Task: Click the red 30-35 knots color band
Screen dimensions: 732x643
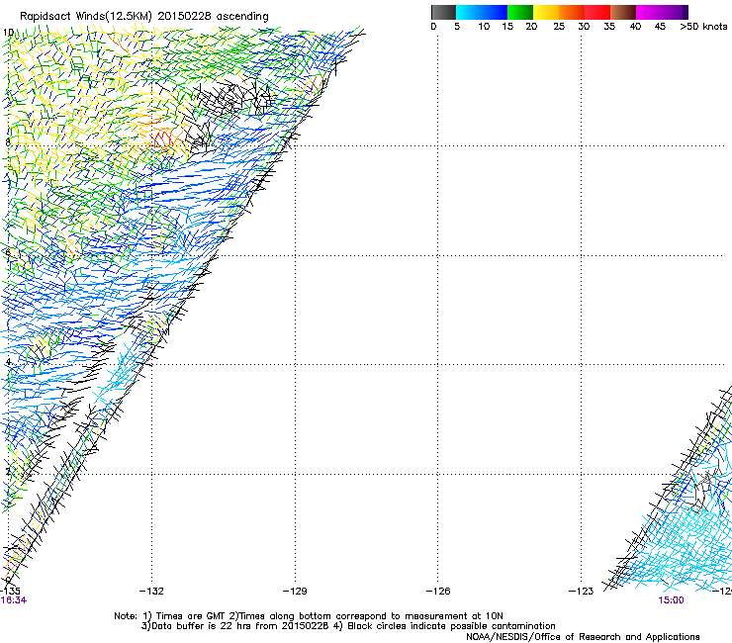Action: tap(597, 12)
